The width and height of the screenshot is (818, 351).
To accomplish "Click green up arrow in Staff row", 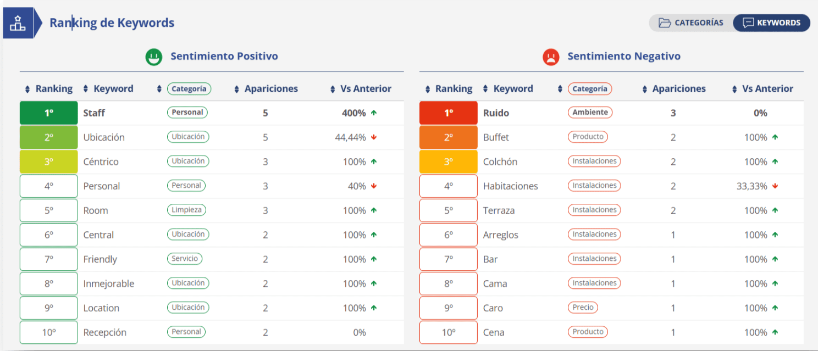I will pos(374,113).
